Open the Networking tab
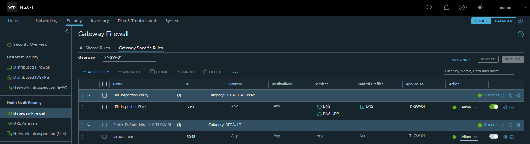Viewport: 530px width, 144px height. [x=46, y=21]
